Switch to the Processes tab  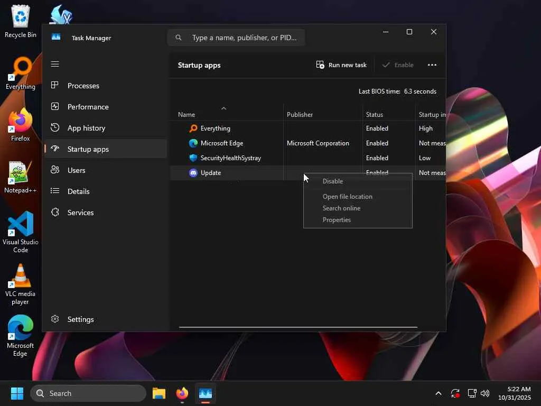tap(106, 86)
